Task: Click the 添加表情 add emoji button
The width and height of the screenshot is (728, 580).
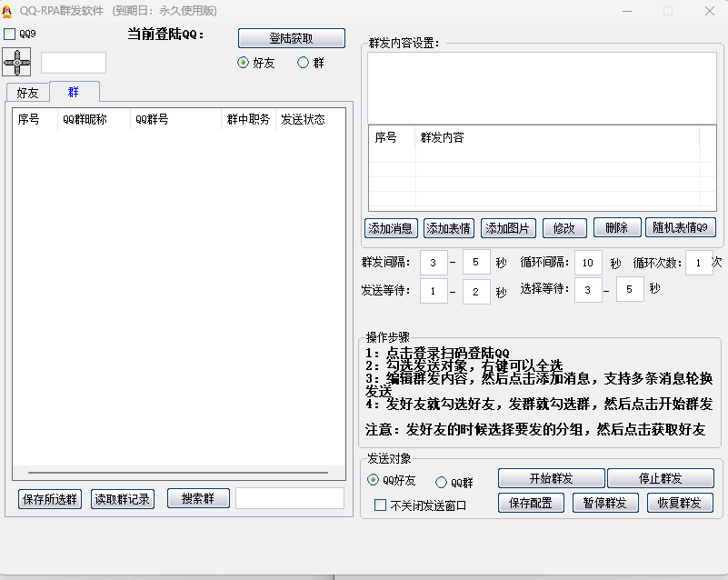Action: pos(448,227)
